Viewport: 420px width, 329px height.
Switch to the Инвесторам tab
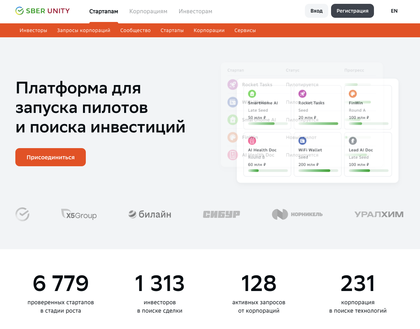point(195,12)
